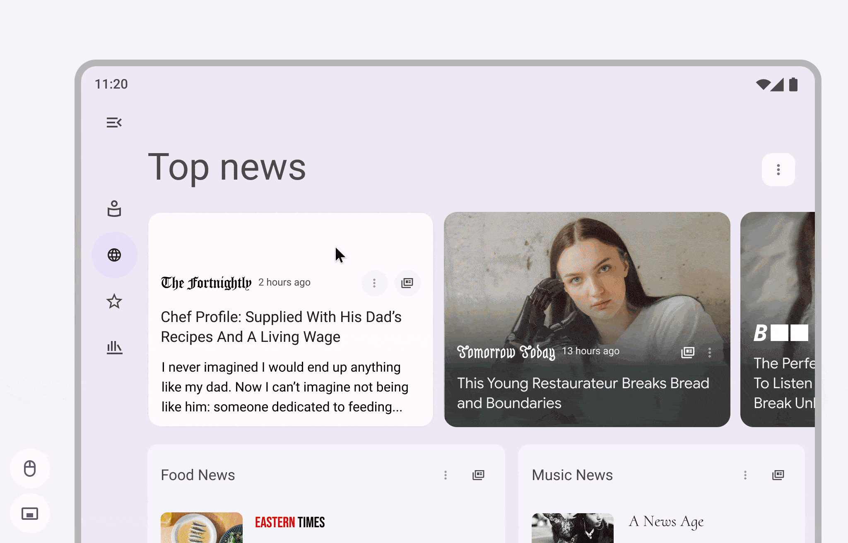Screen dimensions: 848x543
Task: Open more options on The Fortnightly card
Action: (374, 283)
